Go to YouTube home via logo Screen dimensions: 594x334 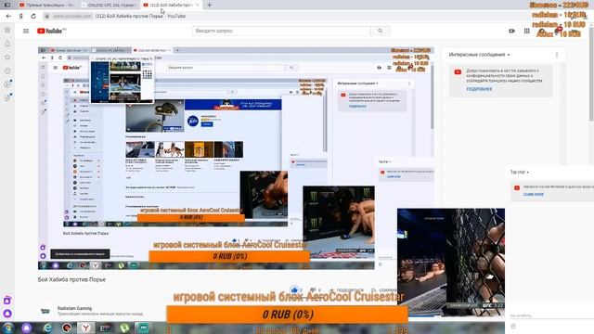pyautogui.click(x=51, y=31)
